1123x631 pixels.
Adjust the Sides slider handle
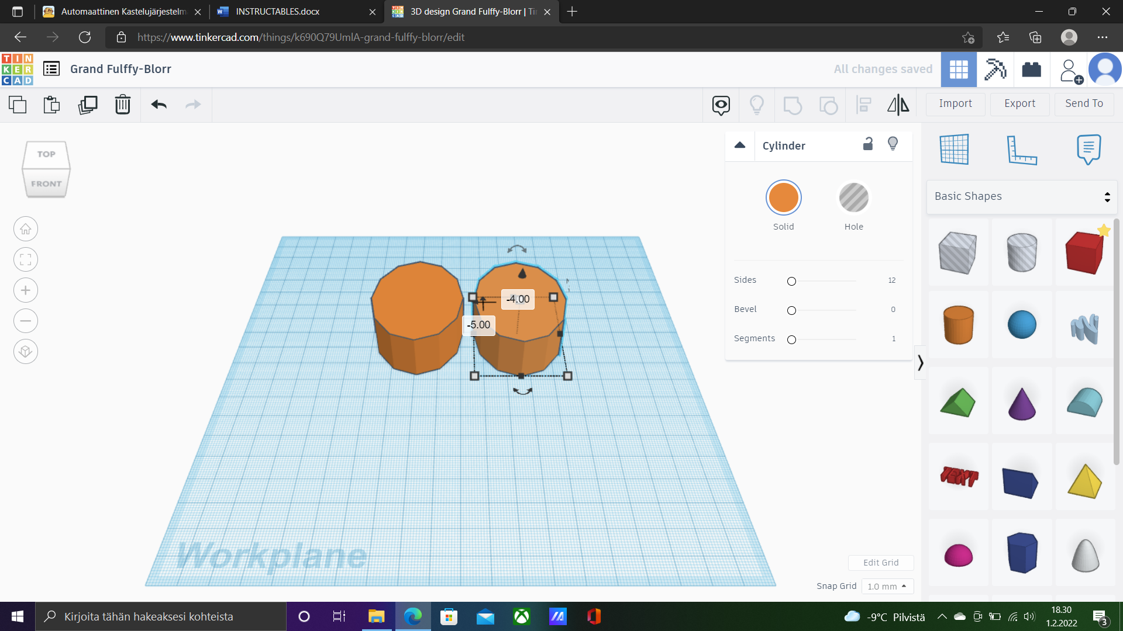791,281
